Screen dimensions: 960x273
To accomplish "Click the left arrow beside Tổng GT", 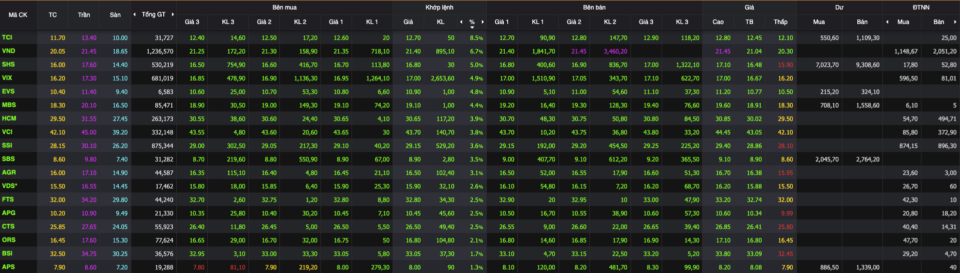I will pos(134,14).
